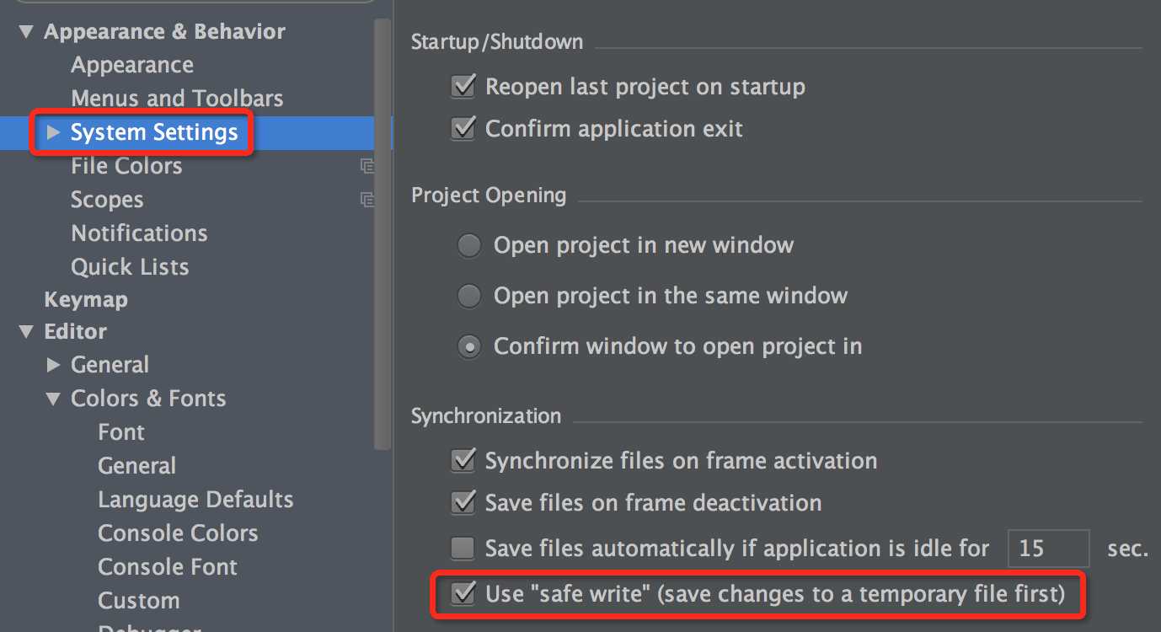Select Confirm window to open project in

click(x=469, y=346)
